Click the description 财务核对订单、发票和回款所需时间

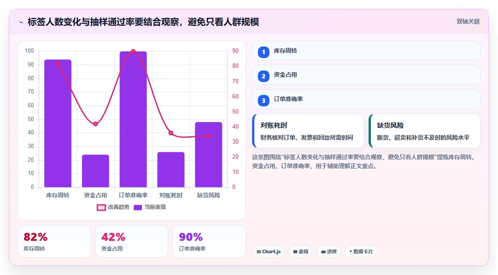(x=306, y=137)
